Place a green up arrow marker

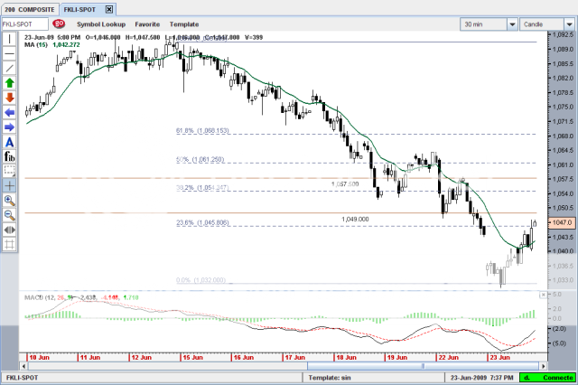click(x=10, y=82)
